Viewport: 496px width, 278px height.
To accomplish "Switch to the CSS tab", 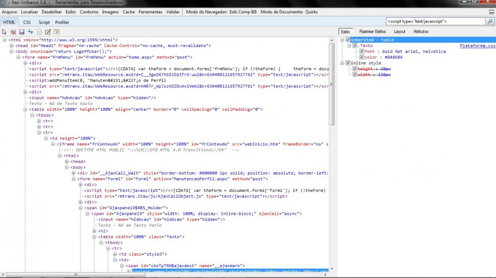I will pyautogui.click(x=27, y=22).
